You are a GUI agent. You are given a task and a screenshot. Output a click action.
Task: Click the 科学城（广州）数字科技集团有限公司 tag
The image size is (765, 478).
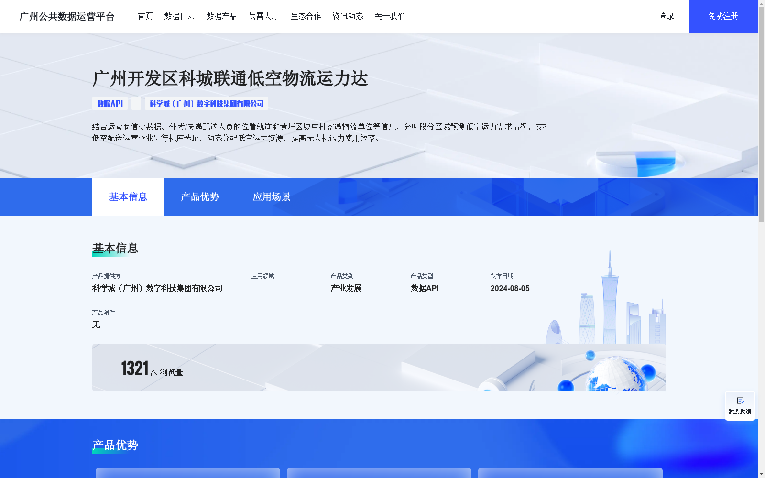pos(207,103)
